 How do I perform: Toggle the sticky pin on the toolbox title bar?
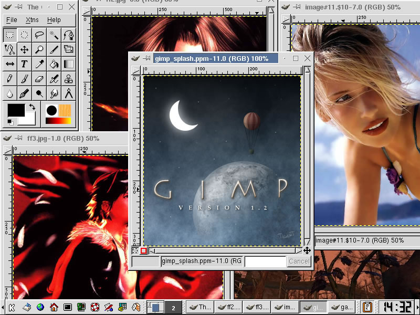click(18, 7)
